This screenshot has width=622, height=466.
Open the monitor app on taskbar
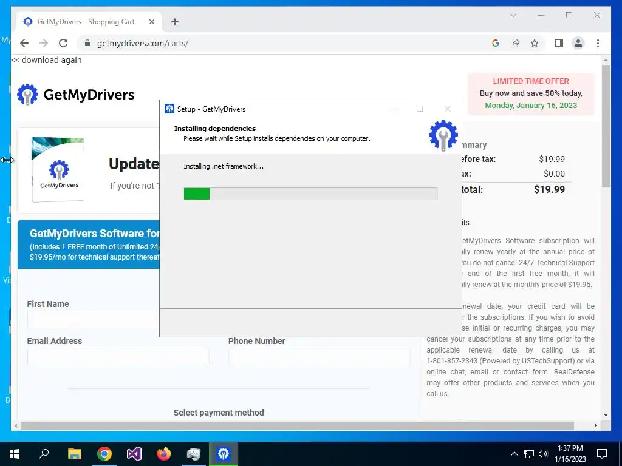194,454
